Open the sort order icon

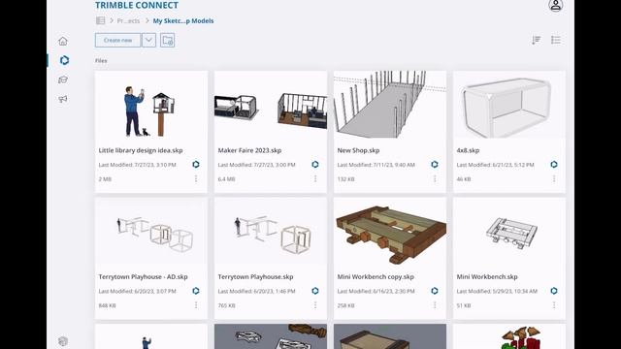(537, 40)
